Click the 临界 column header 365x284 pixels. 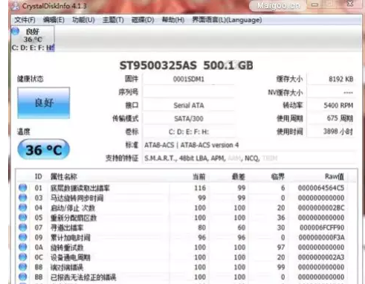click(x=278, y=176)
